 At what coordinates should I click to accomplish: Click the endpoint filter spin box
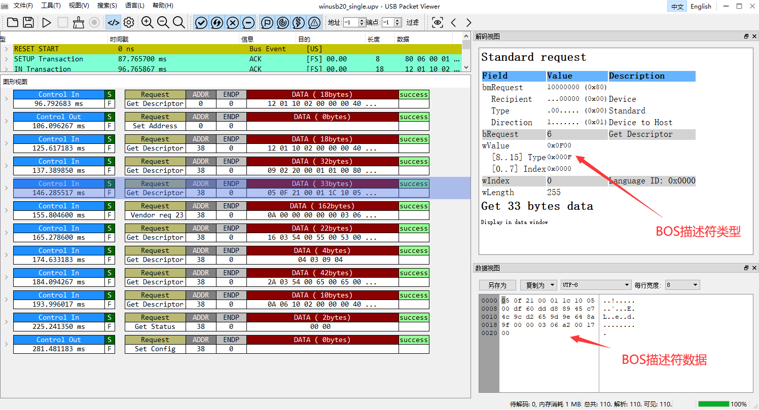point(391,22)
